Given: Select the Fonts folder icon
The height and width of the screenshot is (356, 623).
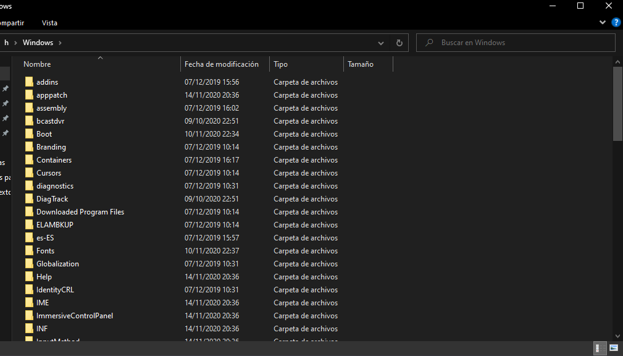Looking at the screenshot, I should (x=29, y=250).
